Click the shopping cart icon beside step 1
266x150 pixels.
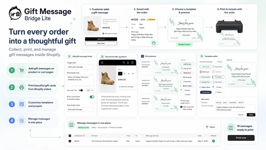click(x=22, y=70)
